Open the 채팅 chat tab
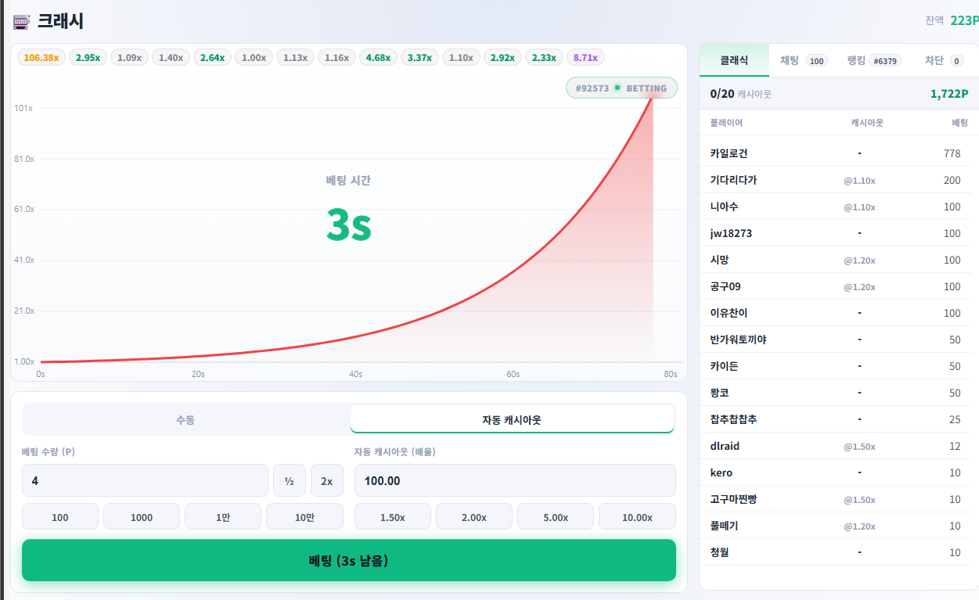The height and width of the screenshot is (600, 979). [803, 60]
